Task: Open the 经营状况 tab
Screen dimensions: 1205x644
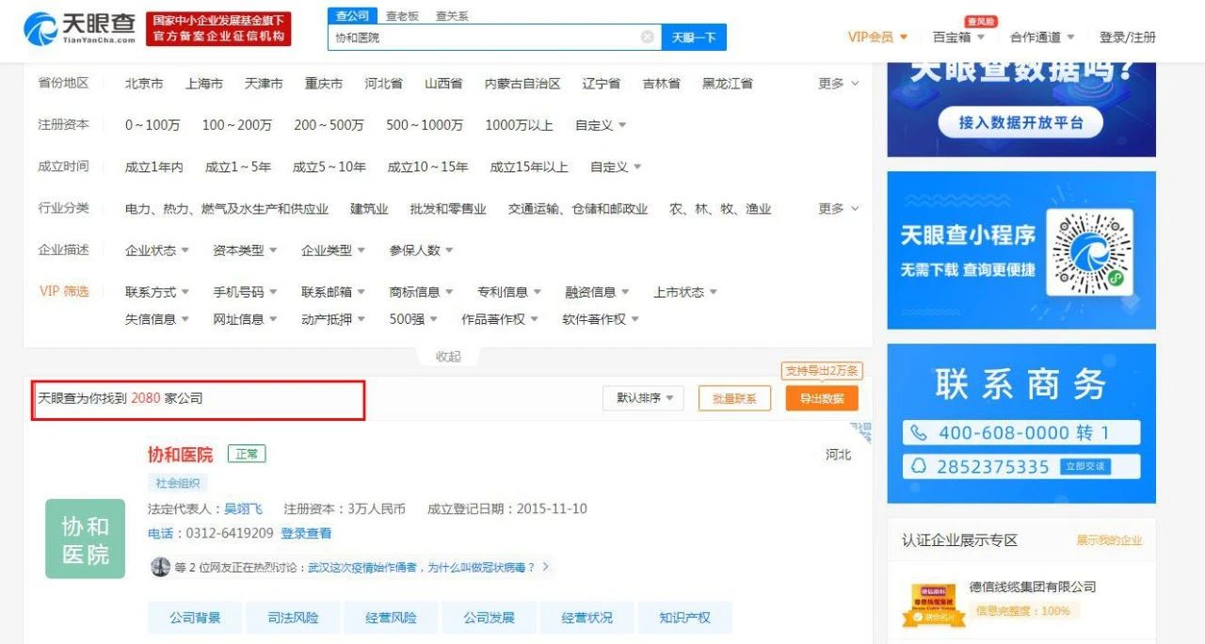Action: point(586,618)
